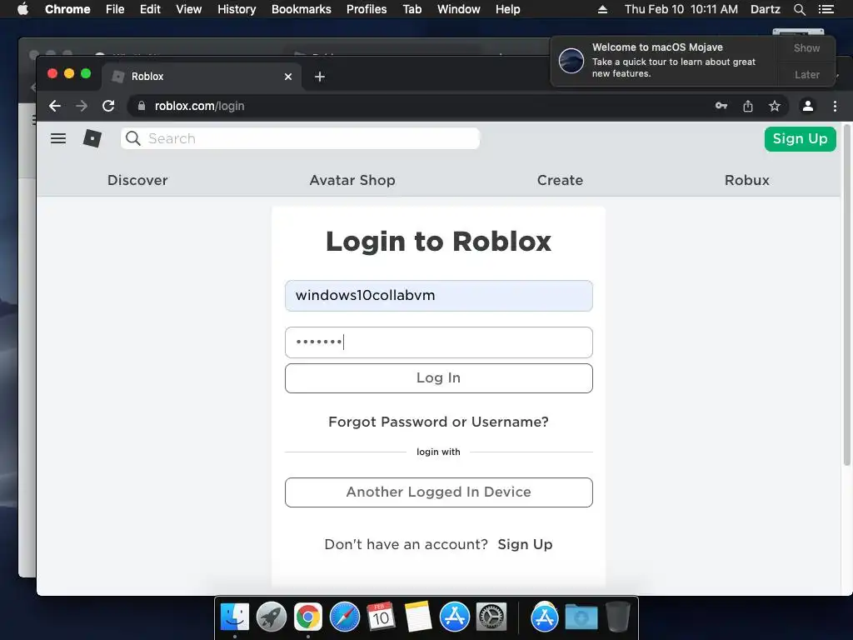Open Notification Center list icon
Screen dimensions: 853x640
click(826, 9)
